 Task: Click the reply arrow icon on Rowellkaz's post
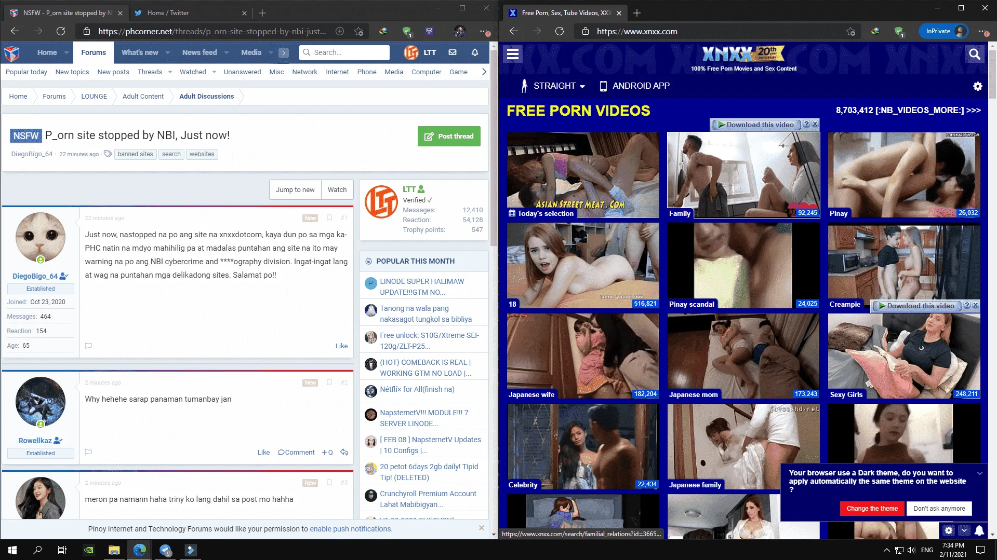click(344, 452)
